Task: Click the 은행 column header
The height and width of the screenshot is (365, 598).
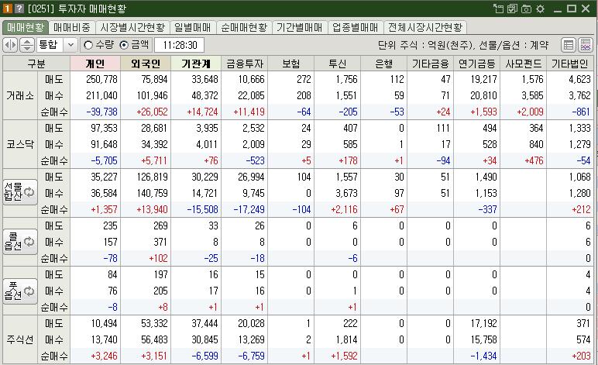Action: pos(384,64)
